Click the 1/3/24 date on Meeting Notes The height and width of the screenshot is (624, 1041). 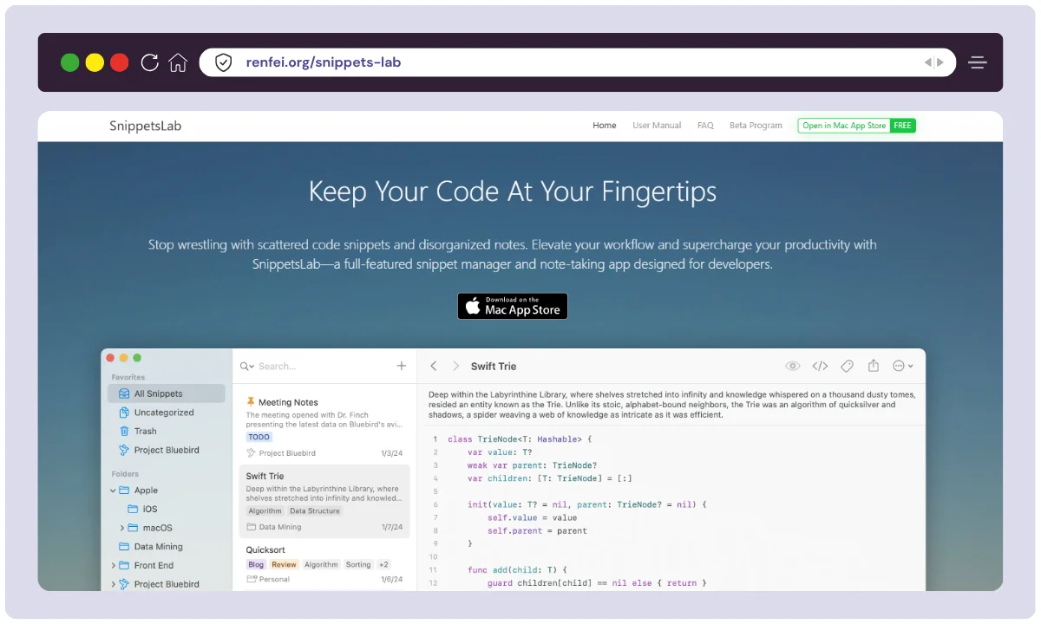pyautogui.click(x=391, y=453)
